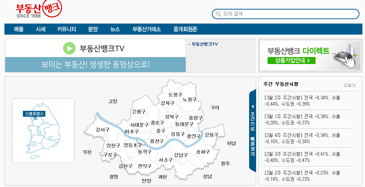Open the 부동산거래소 menu
Screen dimensions: 365x187
[x=147, y=29]
